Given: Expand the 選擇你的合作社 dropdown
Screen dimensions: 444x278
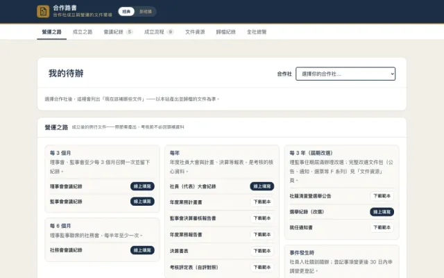Looking at the screenshot, I should click(x=345, y=74).
